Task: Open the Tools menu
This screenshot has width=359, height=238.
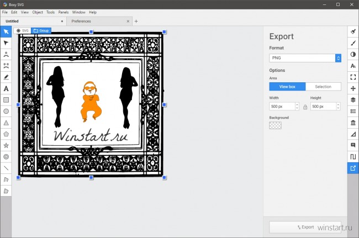Action: 51,12
